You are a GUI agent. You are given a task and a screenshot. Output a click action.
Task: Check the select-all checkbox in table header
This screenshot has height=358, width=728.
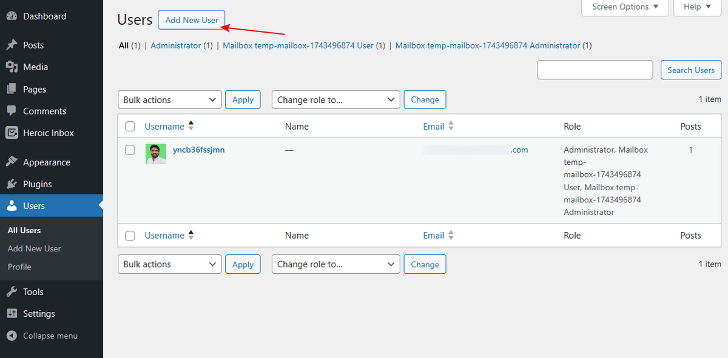pos(130,127)
